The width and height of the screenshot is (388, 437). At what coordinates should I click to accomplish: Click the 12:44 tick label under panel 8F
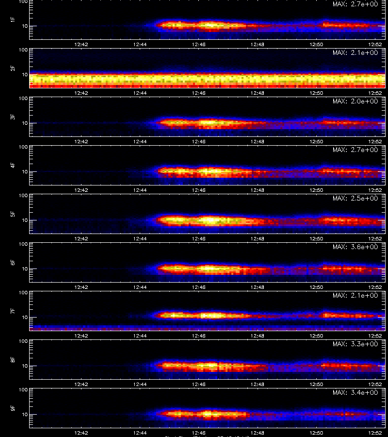coord(140,385)
